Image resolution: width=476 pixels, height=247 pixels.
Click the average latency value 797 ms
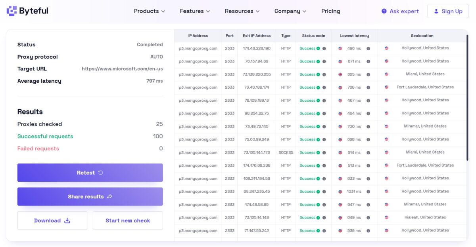tap(154, 81)
